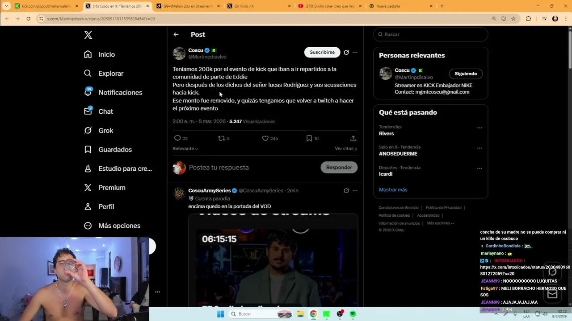Click Mostrar más under trends

(393, 189)
